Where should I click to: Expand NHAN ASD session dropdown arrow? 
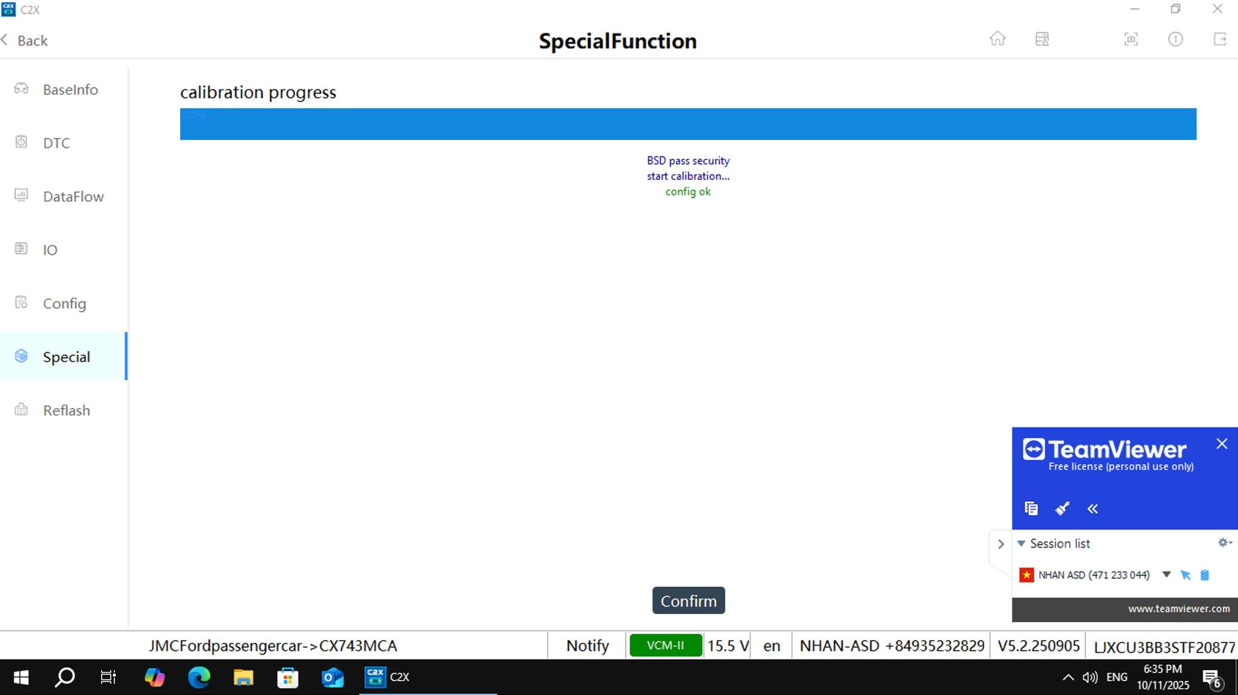pos(1167,574)
